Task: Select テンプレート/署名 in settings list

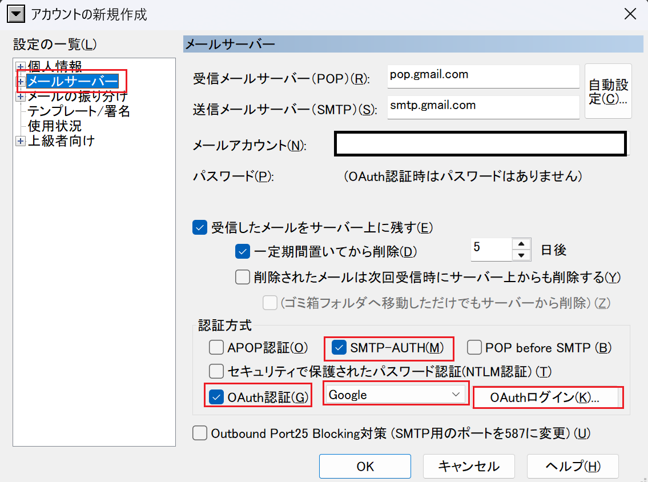Action: (79, 111)
